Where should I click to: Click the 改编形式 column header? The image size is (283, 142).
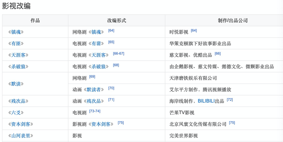tap(117, 20)
